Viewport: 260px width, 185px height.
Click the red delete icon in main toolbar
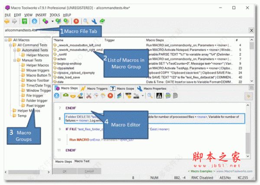click(x=76, y=21)
